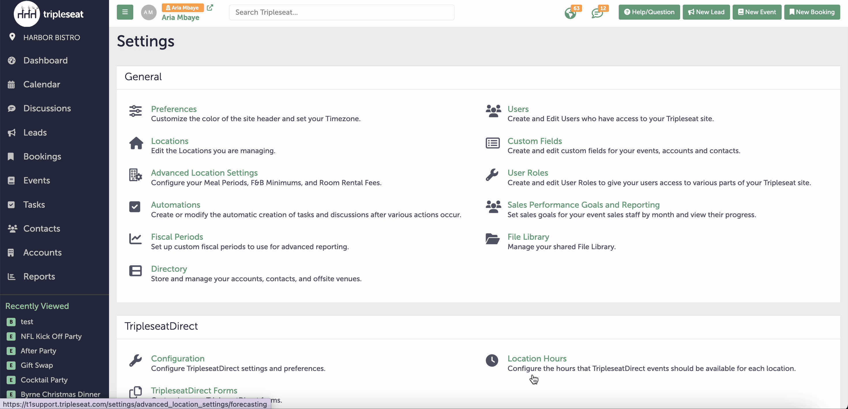Go to Contacts in the sidebar

point(42,228)
